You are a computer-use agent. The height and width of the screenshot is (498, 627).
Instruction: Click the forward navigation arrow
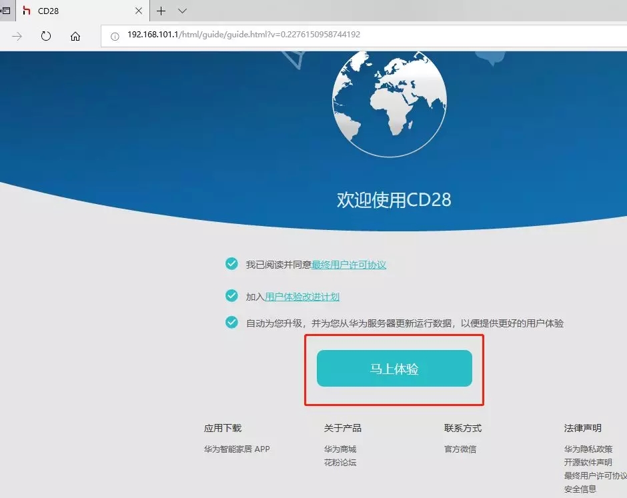(x=17, y=37)
